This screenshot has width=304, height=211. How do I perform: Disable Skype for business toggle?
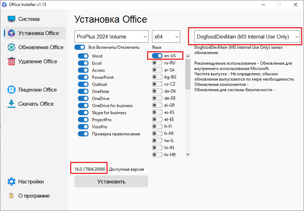click(83, 113)
